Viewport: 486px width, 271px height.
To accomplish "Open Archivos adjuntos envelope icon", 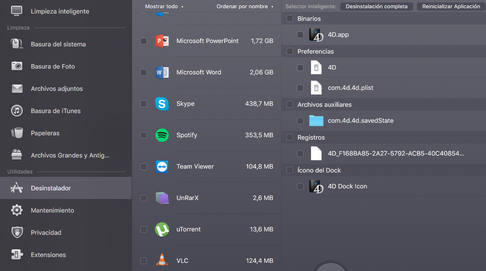I will coord(17,88).
